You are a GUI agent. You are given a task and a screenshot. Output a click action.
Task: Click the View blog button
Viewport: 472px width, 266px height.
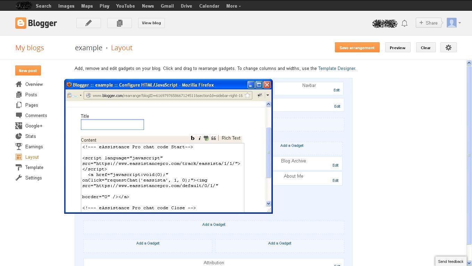tap(151, 23)
